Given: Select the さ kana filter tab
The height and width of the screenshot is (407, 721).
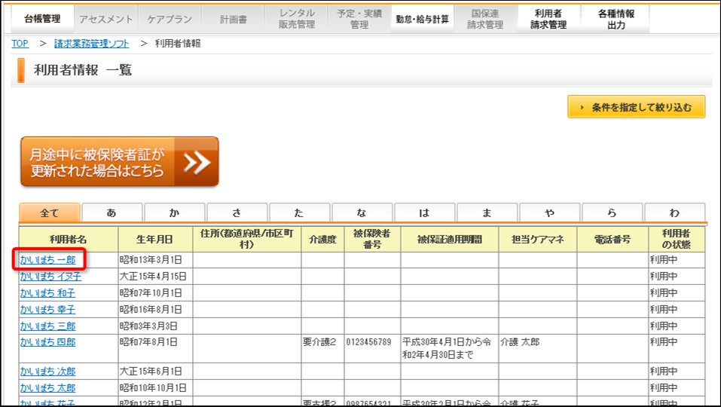Looking at the screenshot, I should tap(237, 213).
